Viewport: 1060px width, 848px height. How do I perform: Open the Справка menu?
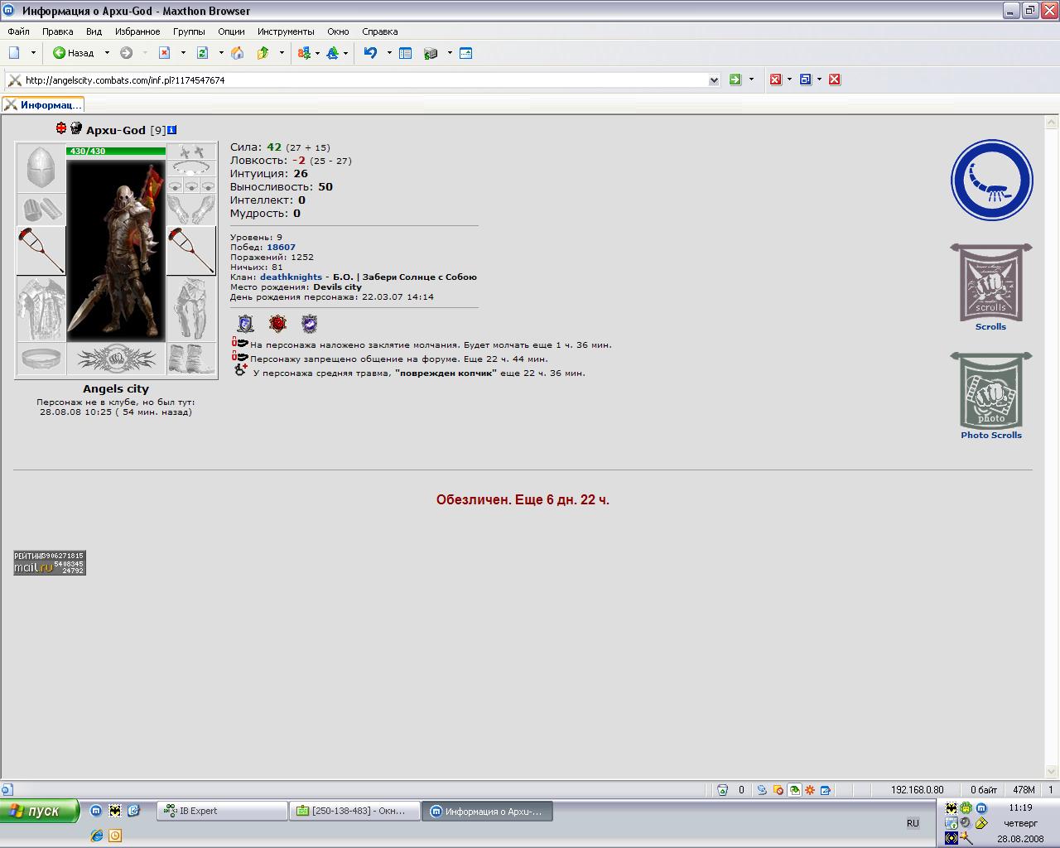[380, 31]
